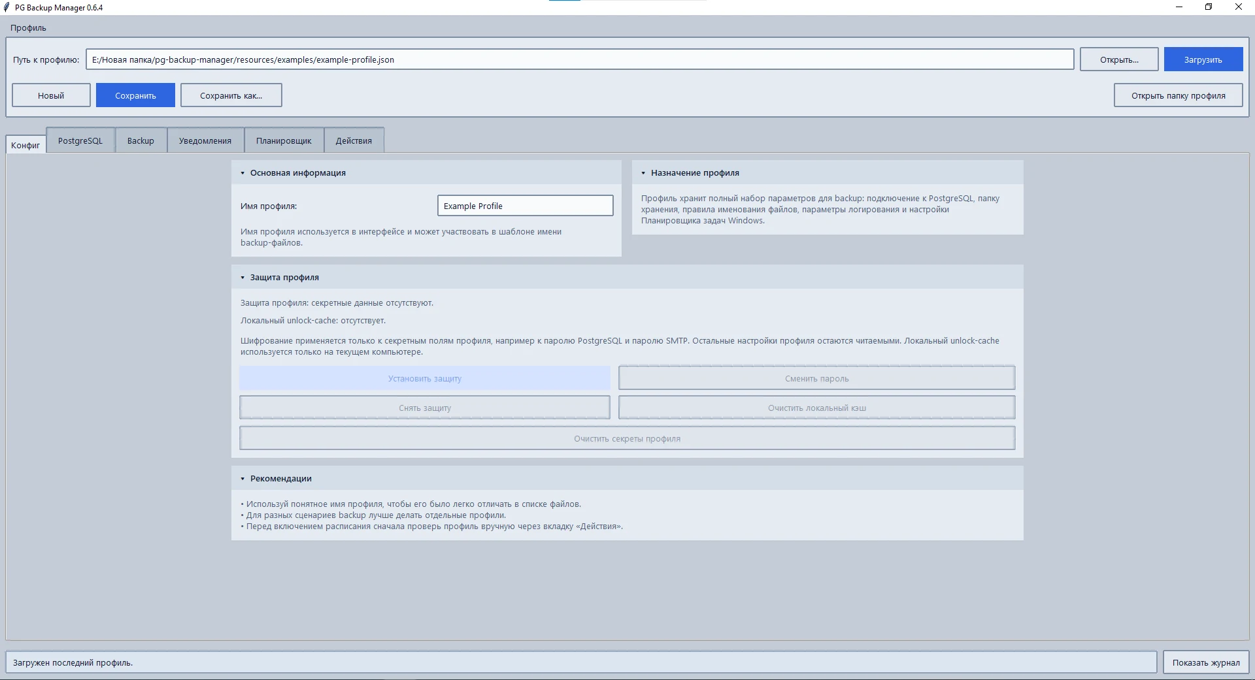1255x680 pixels.
Task: Click the Показать журнал button
Action: [x=1206, y=662]
